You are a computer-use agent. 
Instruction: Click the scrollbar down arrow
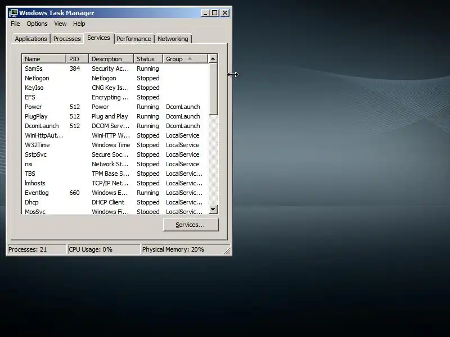coord(213,209)
